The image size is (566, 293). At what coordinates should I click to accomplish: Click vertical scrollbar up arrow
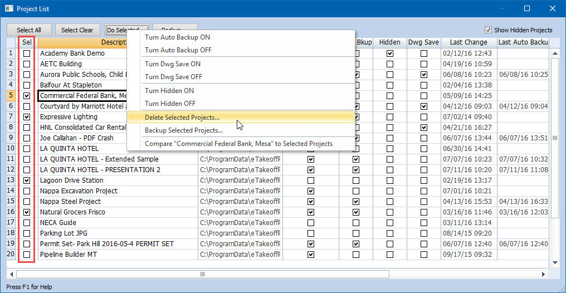[555, 53]
